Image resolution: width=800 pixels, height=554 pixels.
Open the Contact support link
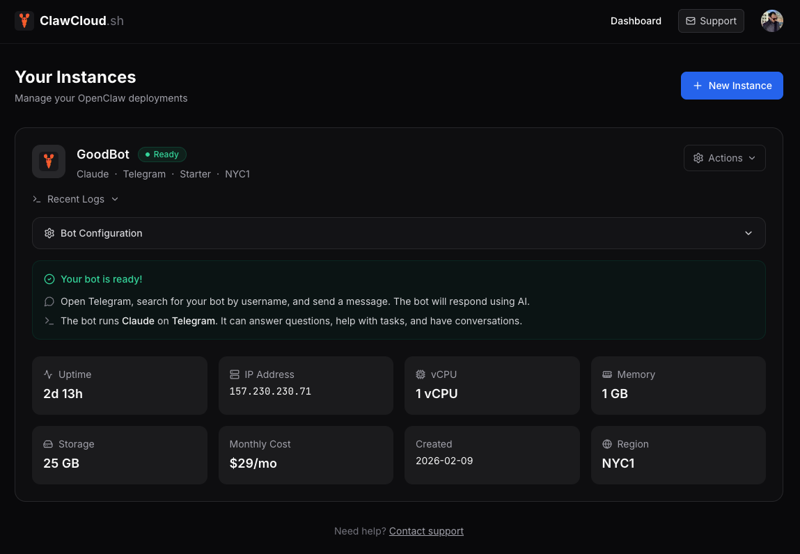point(426,531)
